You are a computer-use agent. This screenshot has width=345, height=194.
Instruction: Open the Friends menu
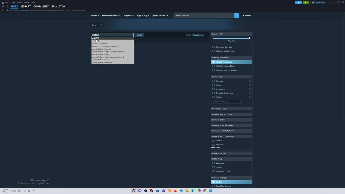pyautogui.click(x=19, y=2)
